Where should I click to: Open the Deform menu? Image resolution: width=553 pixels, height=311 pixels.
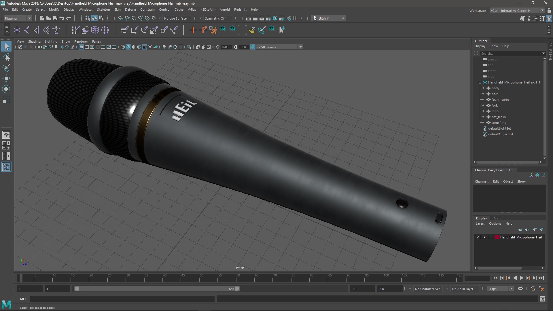pos(130,10)
